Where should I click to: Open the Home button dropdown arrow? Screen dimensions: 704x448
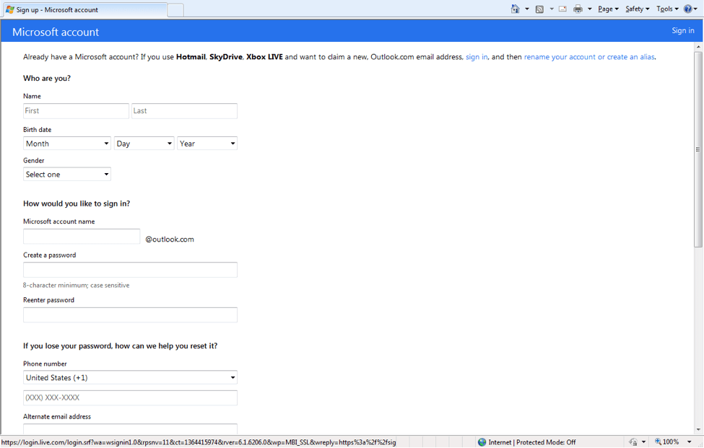coord(527,9)
